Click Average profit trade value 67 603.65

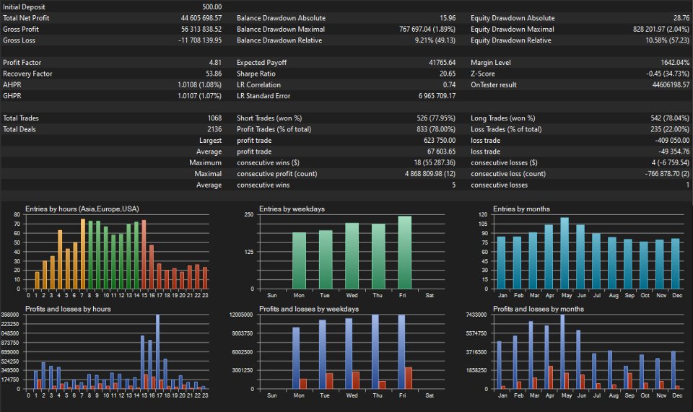pyautogui.click(x=441, y=152)
